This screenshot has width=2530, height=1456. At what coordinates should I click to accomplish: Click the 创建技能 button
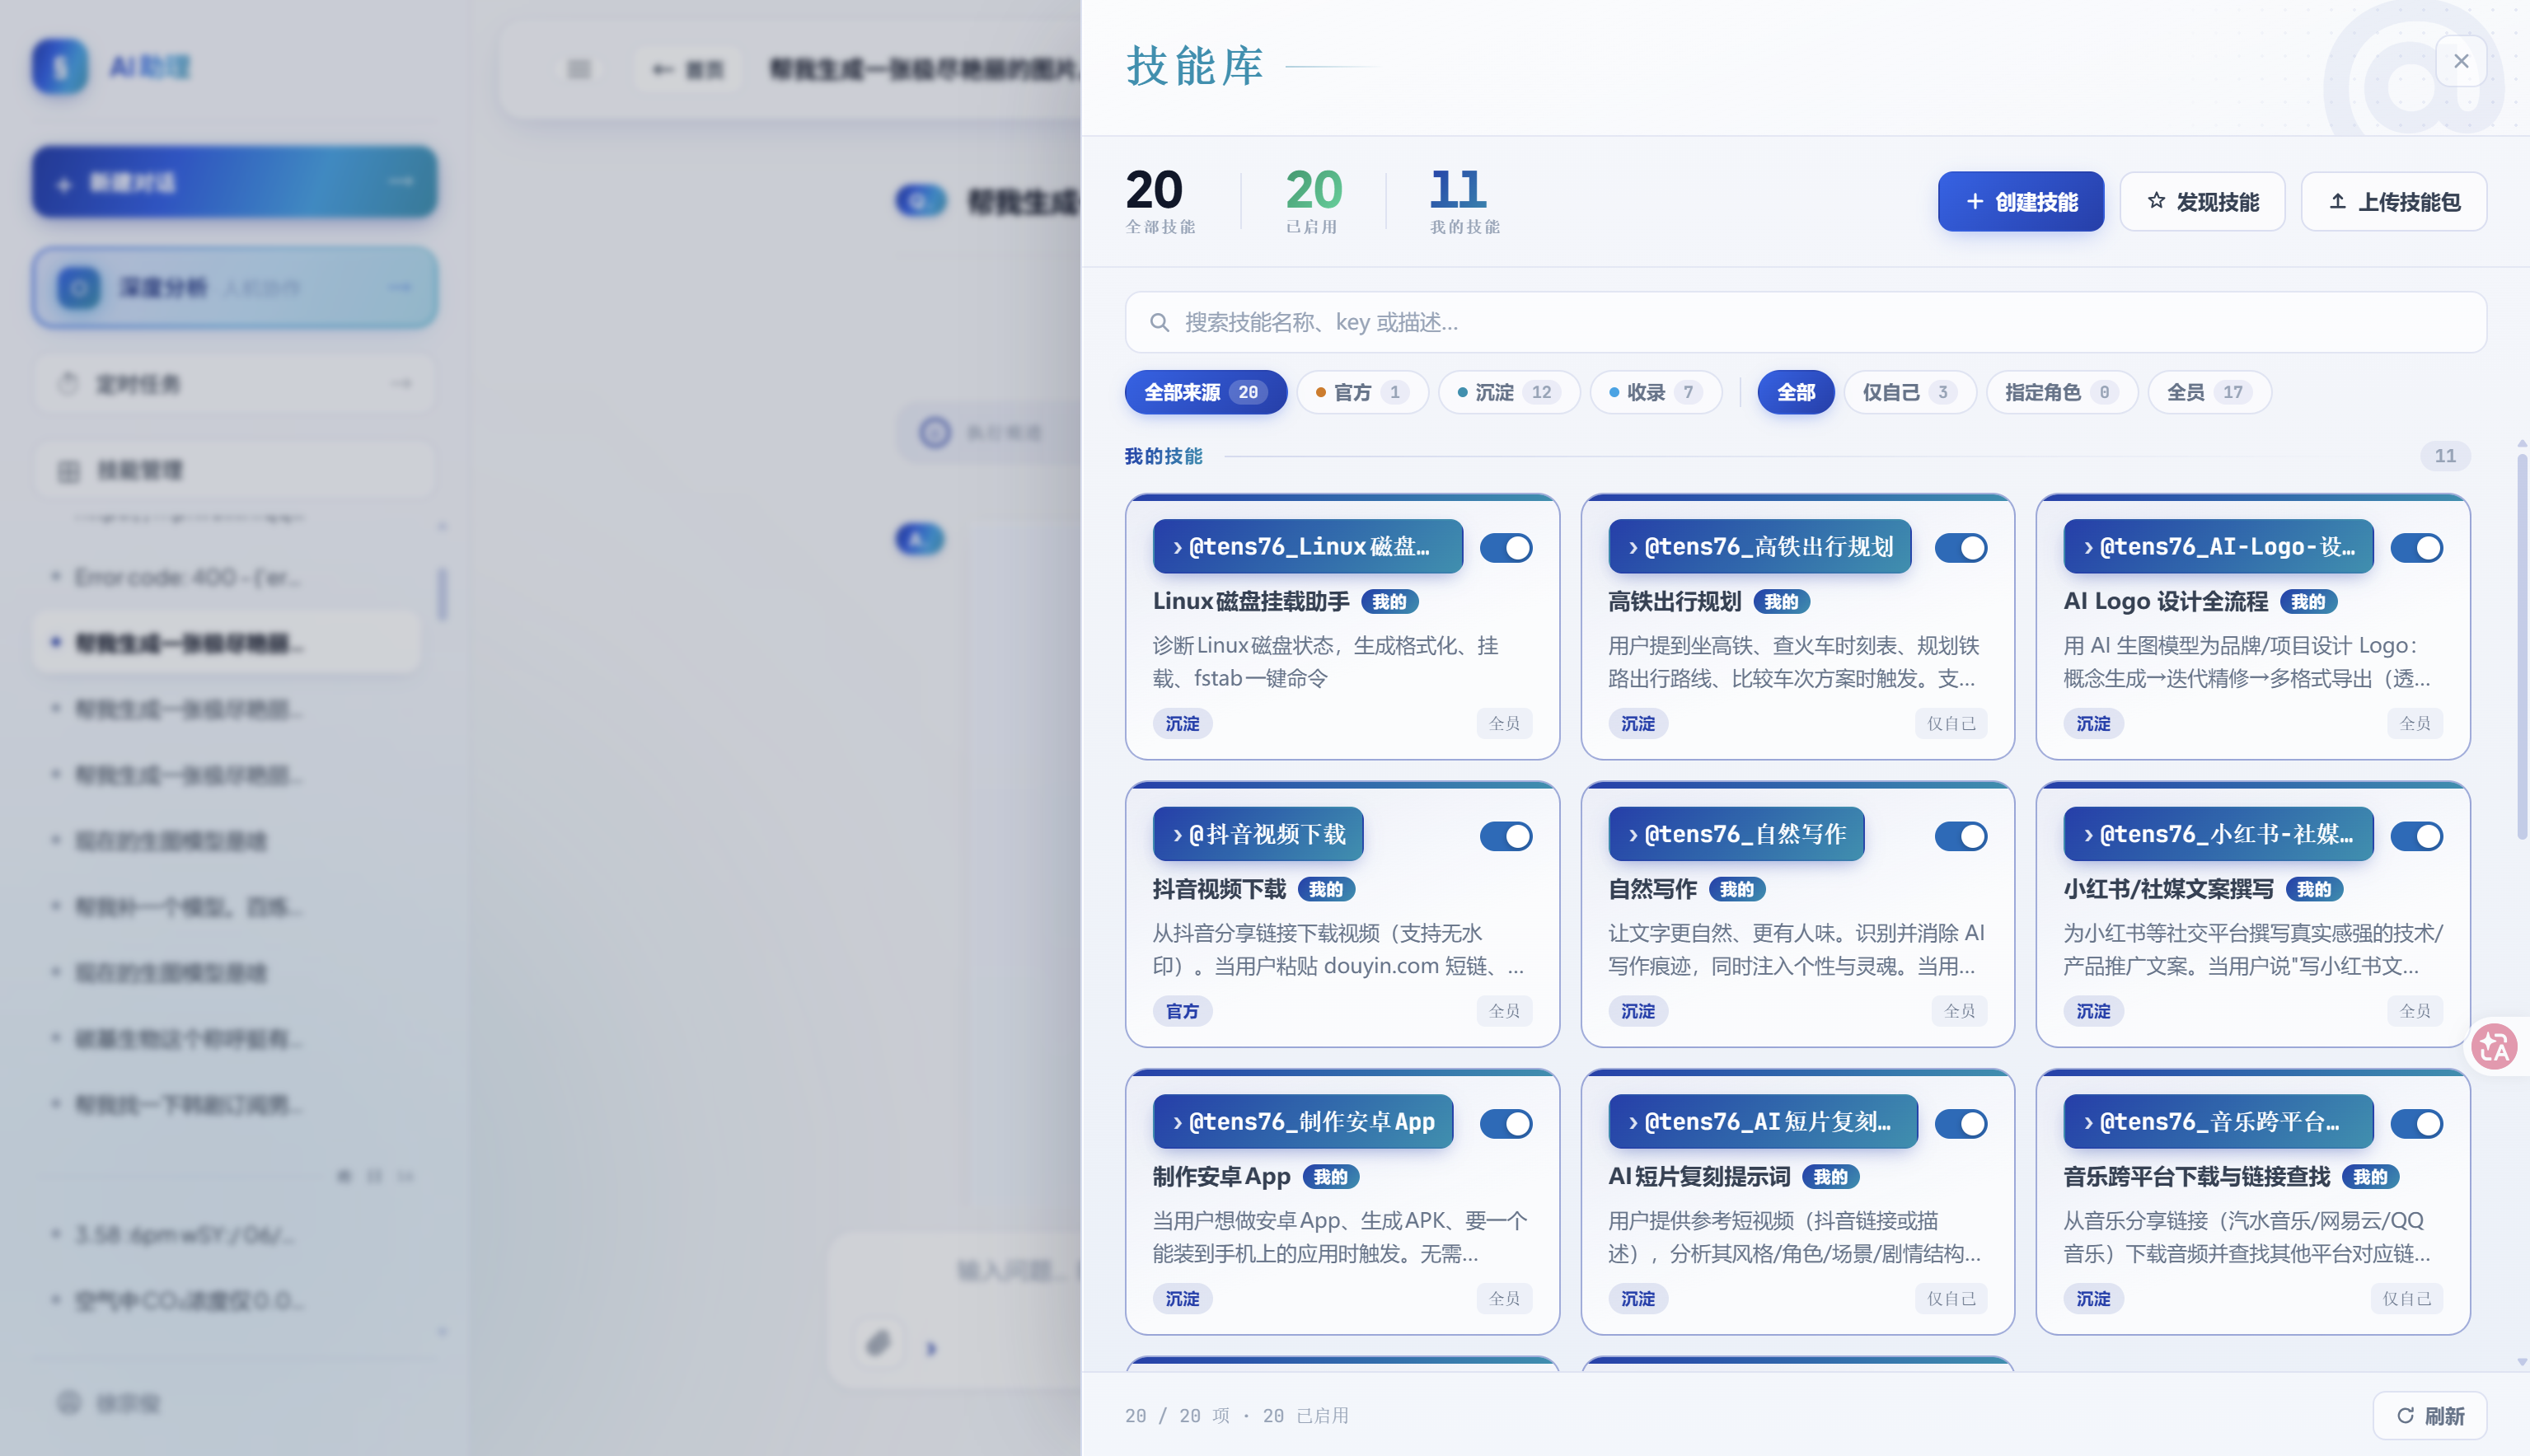click(2020, 202)
